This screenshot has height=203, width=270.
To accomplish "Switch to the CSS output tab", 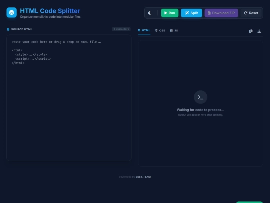I will (160, 31).
